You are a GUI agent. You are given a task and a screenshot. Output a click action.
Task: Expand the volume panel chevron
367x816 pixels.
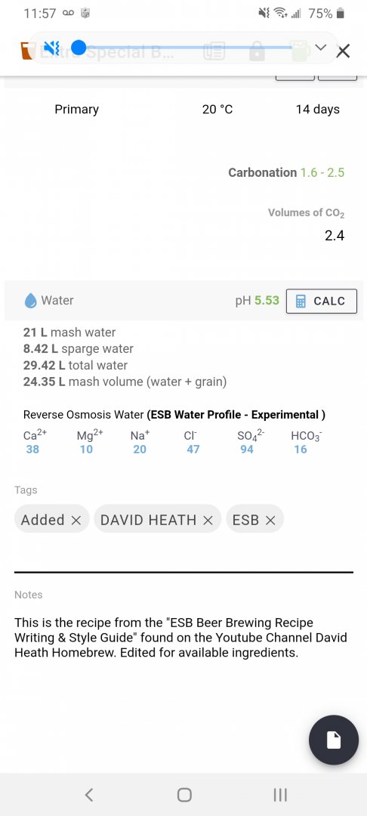pos(321,48)
